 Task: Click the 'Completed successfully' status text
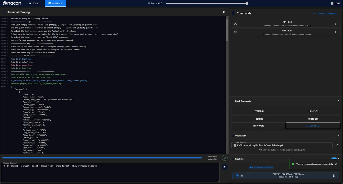[x=212, y=158]
